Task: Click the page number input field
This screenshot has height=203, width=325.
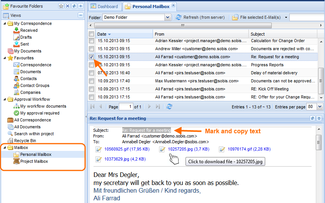Action: coord(125,107)
